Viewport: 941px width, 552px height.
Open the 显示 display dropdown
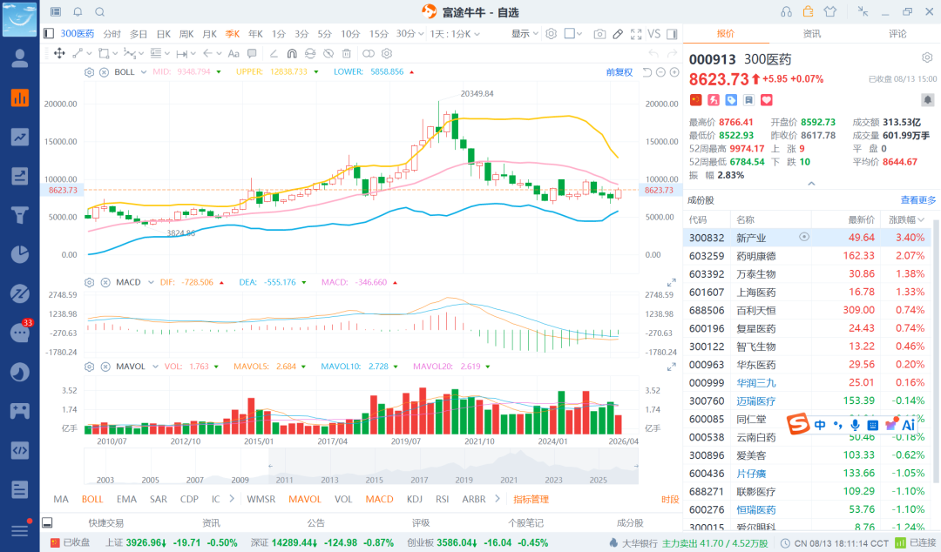[x=525, y=34]
